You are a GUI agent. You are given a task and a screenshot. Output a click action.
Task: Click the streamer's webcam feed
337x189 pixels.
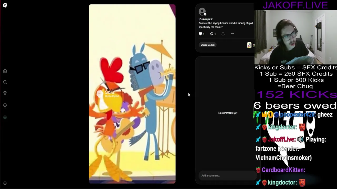[x=296, y=37]
